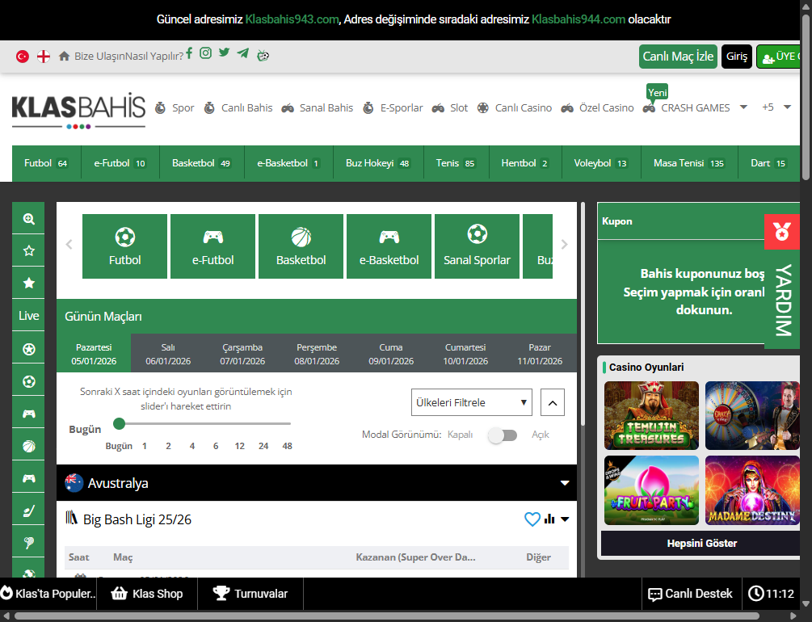Select the Salı 06/01/2026 tab

(168, 354)
